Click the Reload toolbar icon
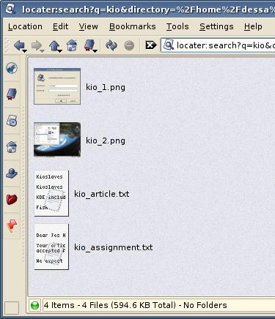275x319 pixels. (111, 45)
